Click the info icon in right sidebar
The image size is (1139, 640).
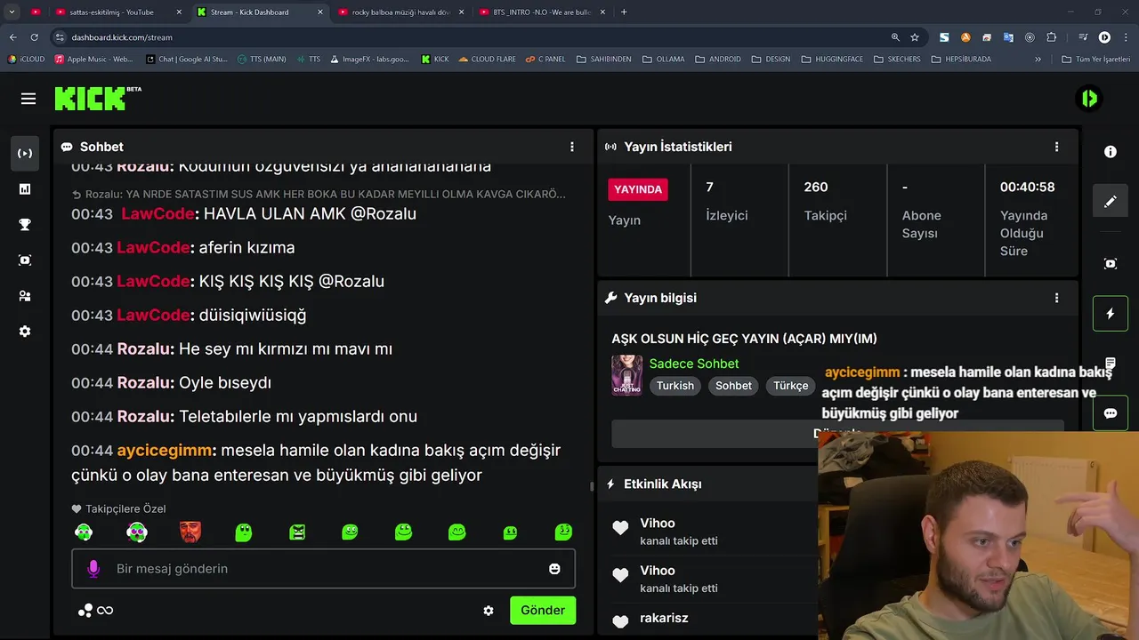coord(1111,152)
